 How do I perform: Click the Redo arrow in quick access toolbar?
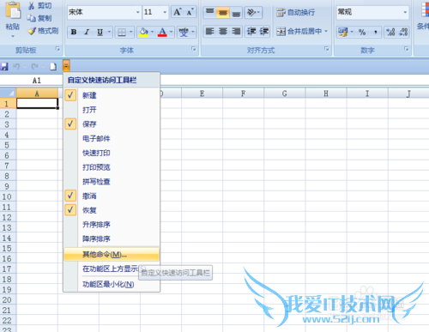pos(34,67)
